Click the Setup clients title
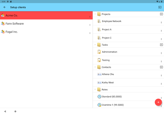 [18, 7]
